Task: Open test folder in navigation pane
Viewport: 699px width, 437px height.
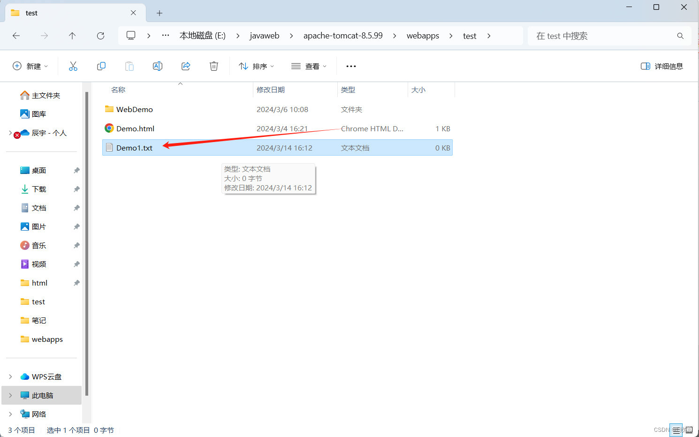Action: pos(38,301)
